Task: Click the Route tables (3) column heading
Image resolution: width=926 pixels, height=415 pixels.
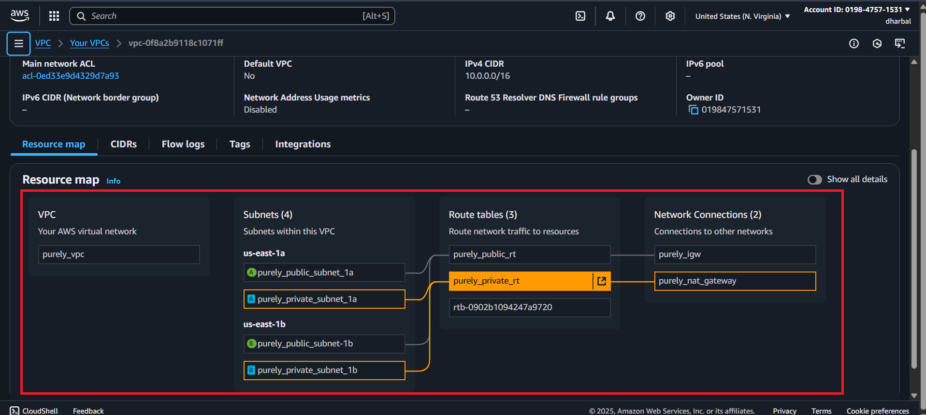Action: (483, 215)
